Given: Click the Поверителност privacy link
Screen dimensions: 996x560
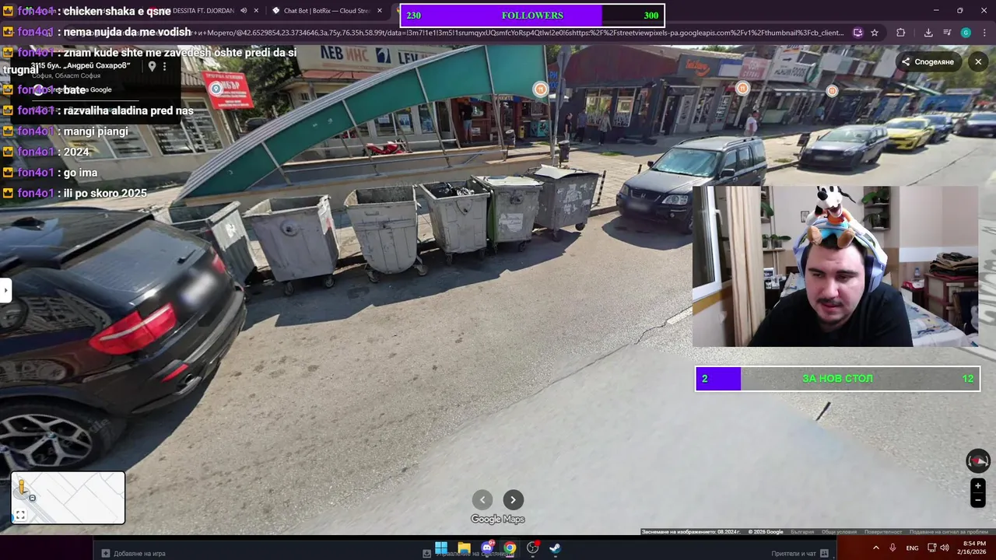Looking at the screenshot, I should pyautogui.click(x=883, y=532).
